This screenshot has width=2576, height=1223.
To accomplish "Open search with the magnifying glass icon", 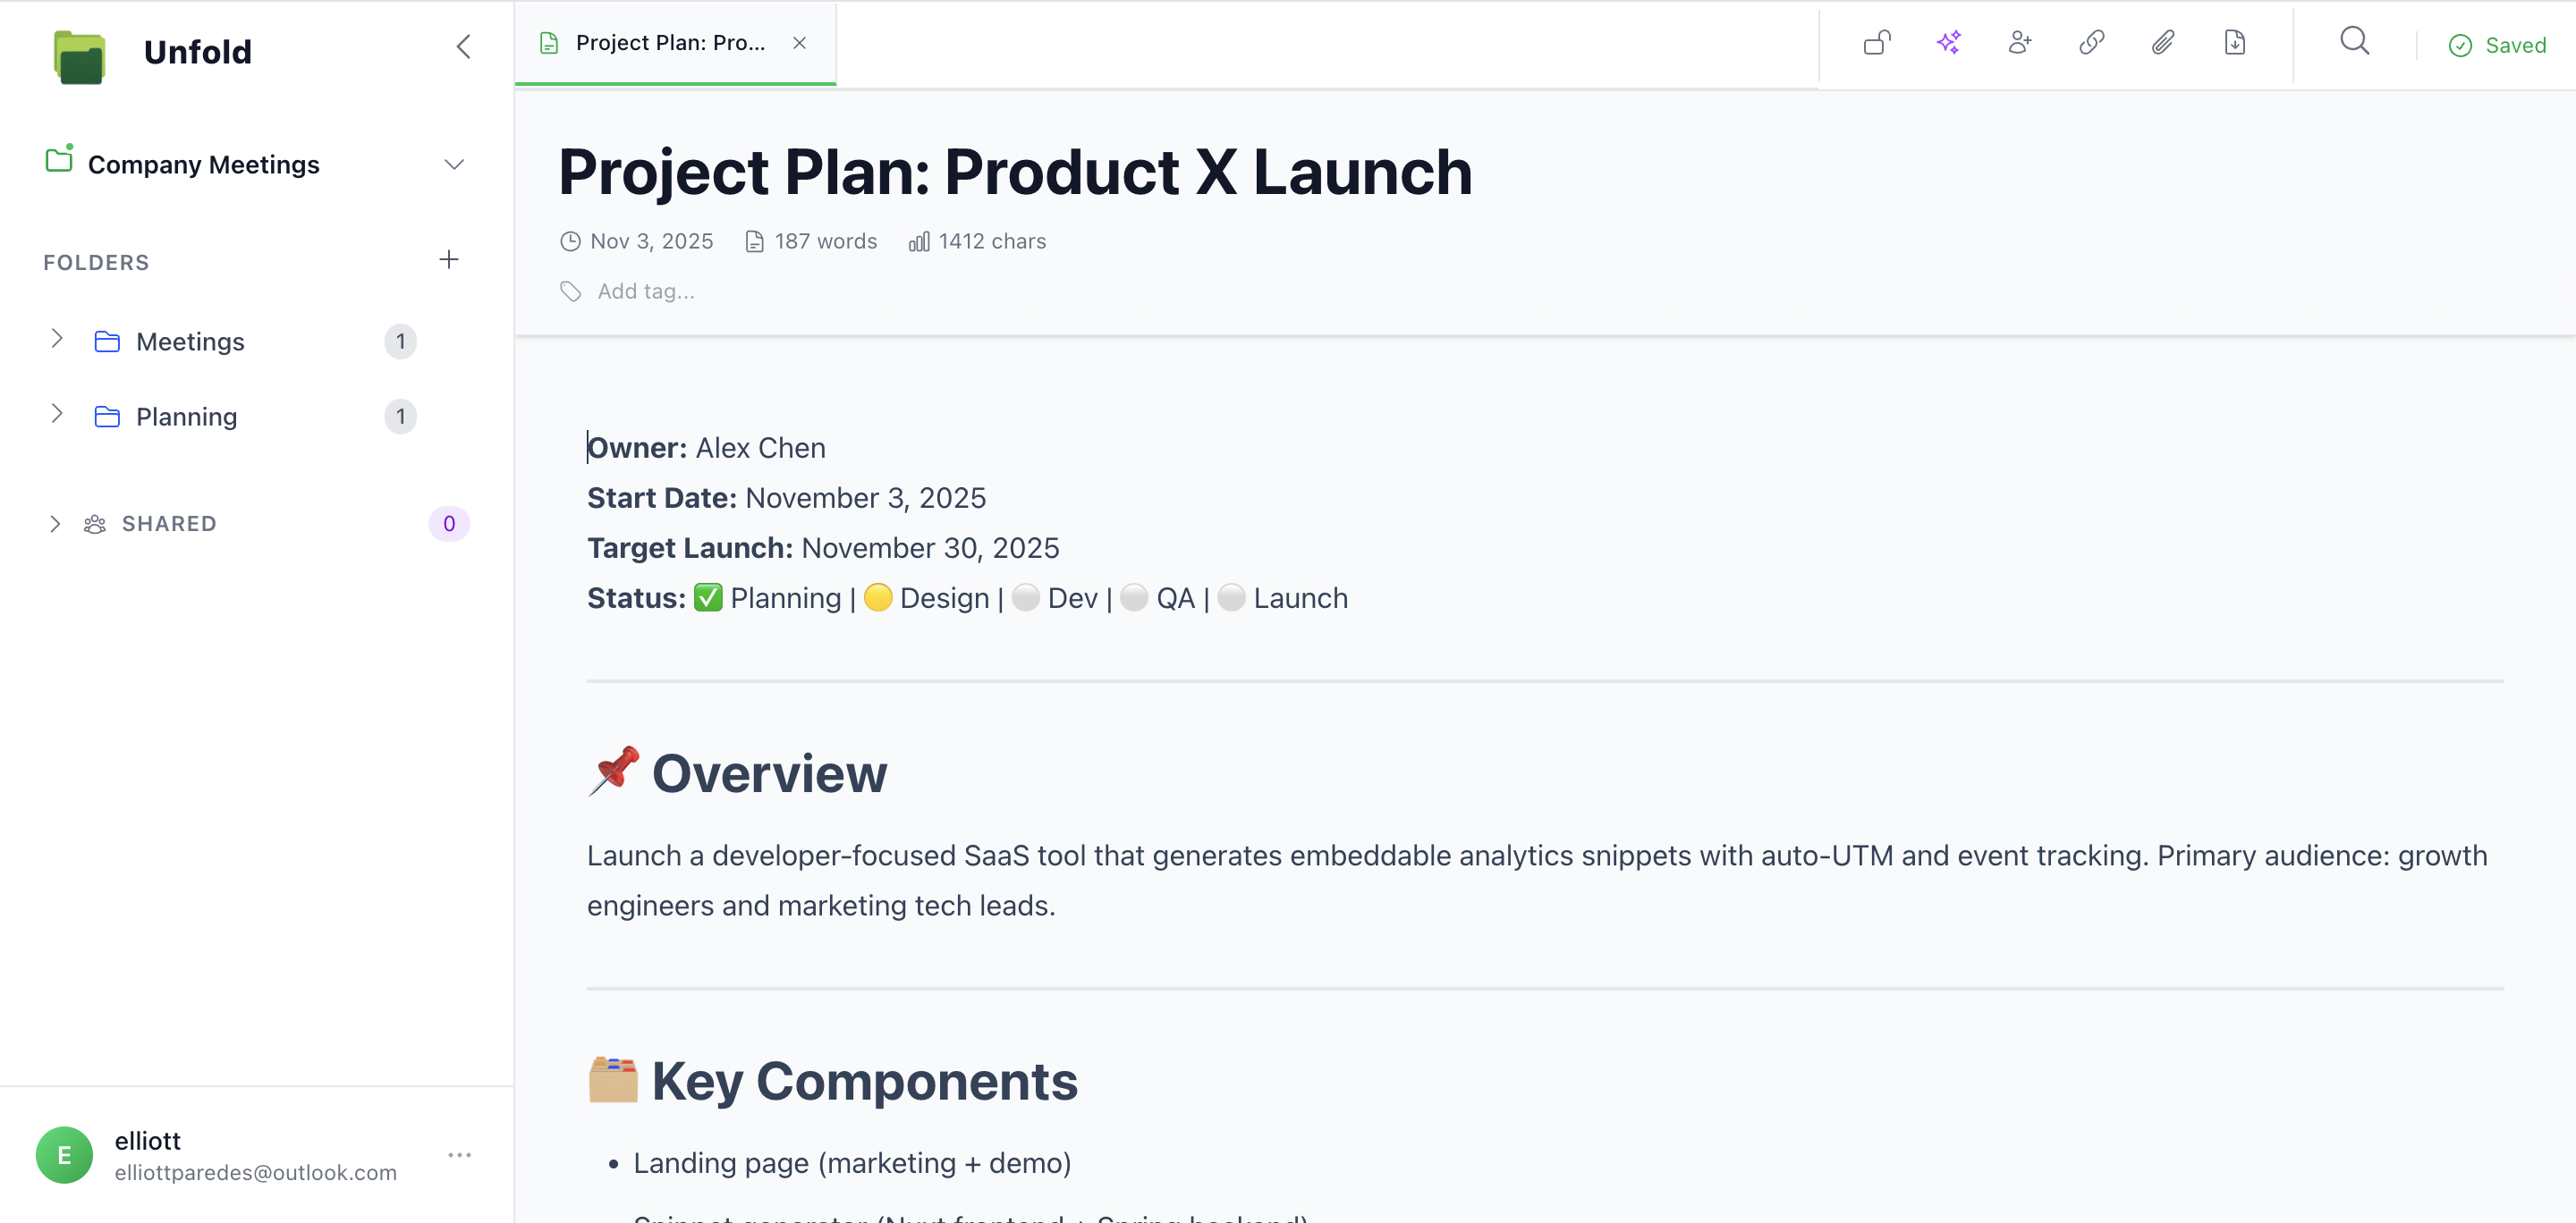I will 2354,41.
